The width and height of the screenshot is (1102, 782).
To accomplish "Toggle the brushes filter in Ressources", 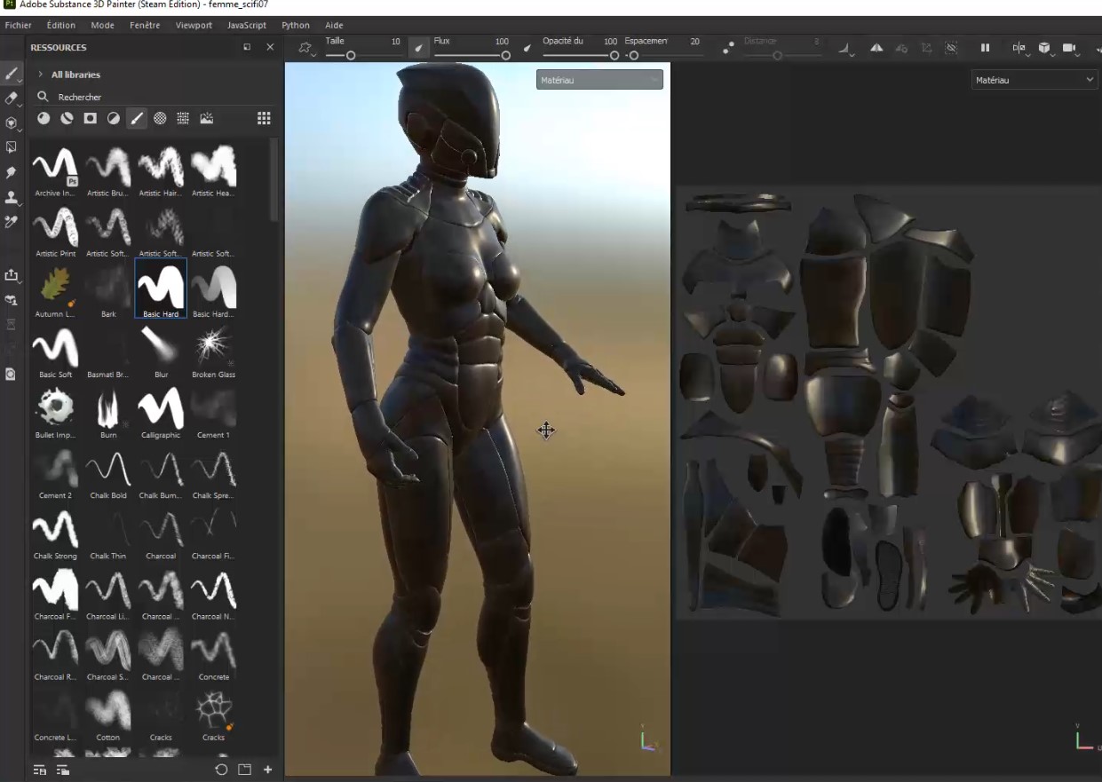I will click(137, 118).
